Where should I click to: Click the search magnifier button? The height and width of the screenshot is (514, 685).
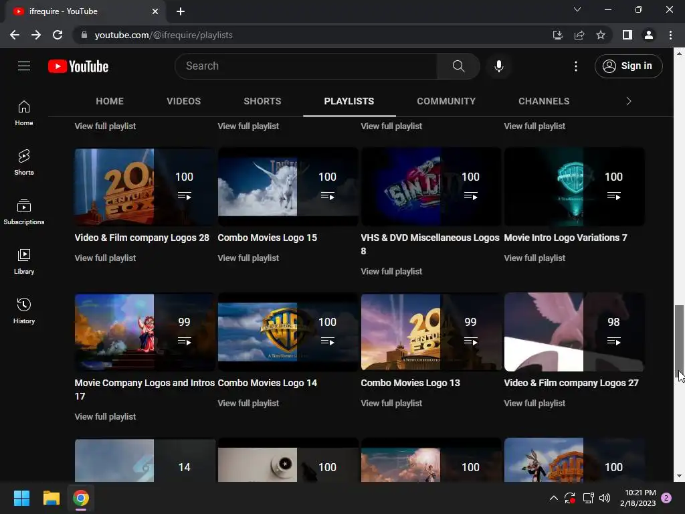[x=458, y=66]
